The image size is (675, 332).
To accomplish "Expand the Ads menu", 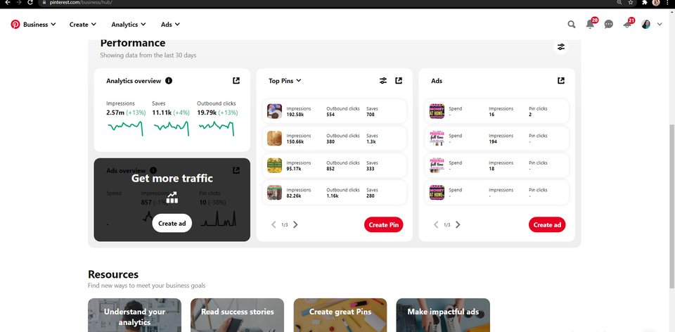I will pyautogui.click(x=170, y=25).
